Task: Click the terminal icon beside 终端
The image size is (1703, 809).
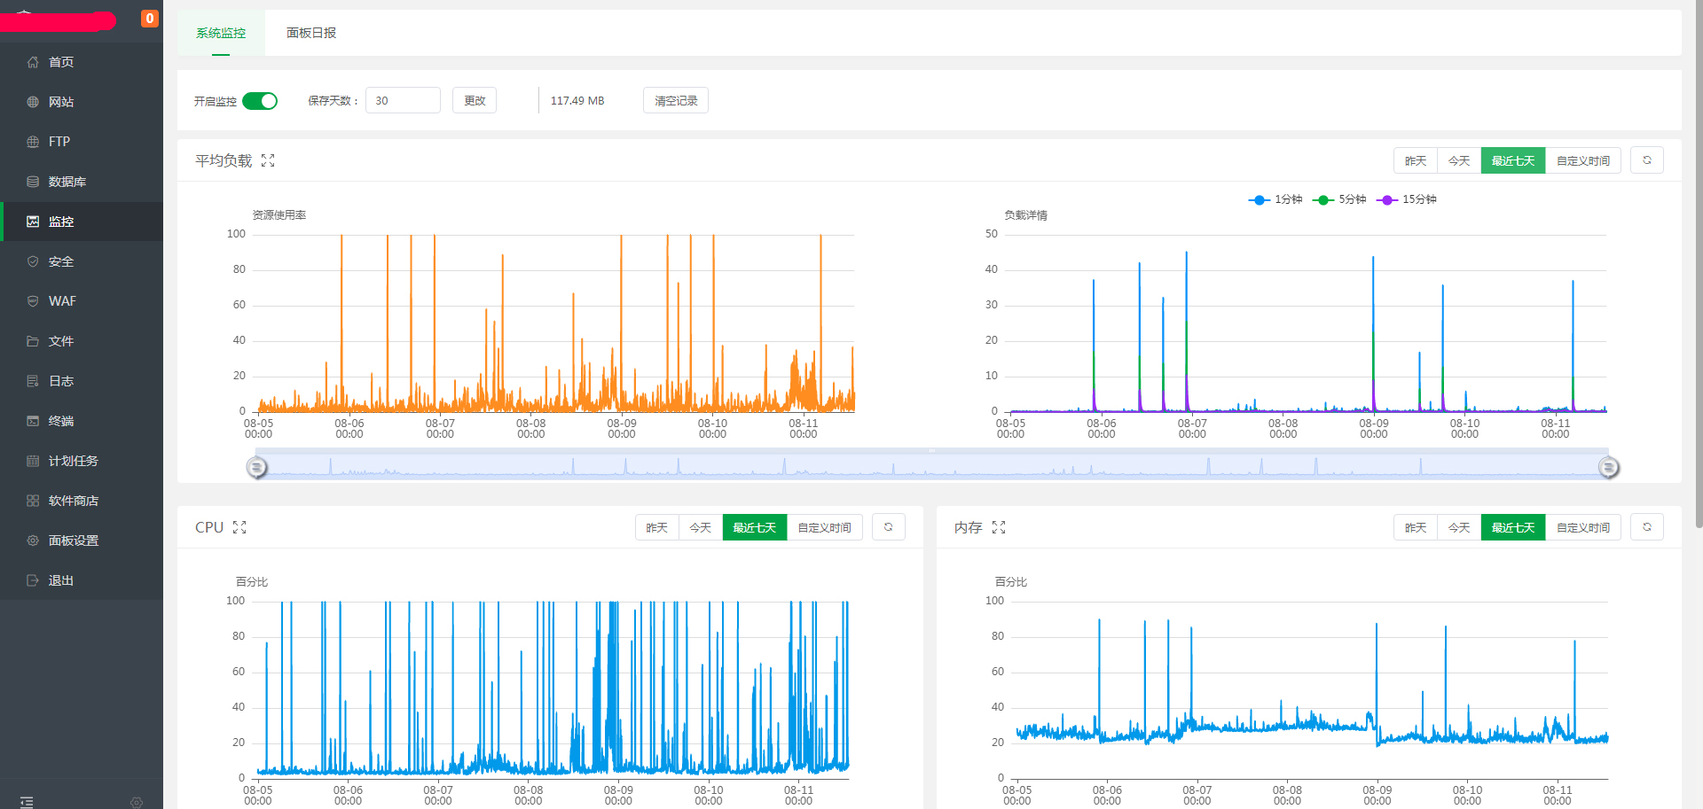Action: pos(33,421)
